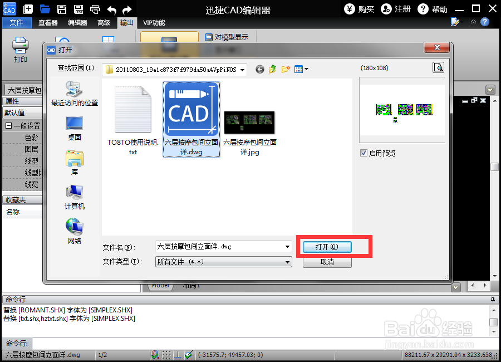This screenshot has height=362, width=501.
Task: Switch to the VIP功能 ribbon tab
Action: [154, 23]
